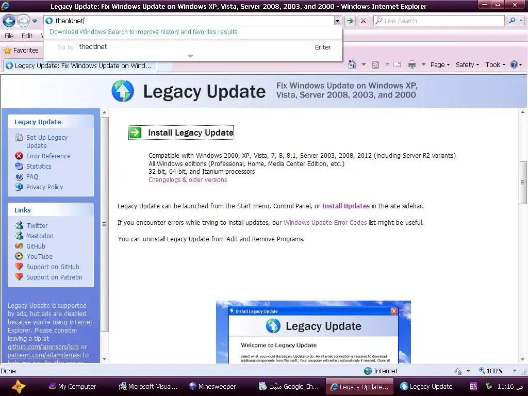Click the sidebar scroll up arrow
Image resolution: width=528 pixels, height=396 pixels.
104,112
